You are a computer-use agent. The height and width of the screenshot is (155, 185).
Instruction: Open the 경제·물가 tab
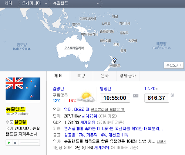pyautogui.click(x=128, y=76)
